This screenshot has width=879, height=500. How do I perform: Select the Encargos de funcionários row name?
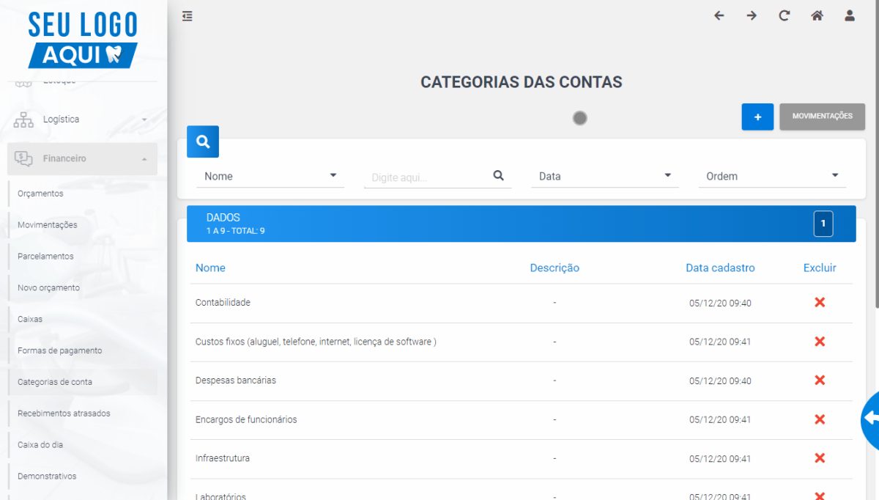[246, 419]
